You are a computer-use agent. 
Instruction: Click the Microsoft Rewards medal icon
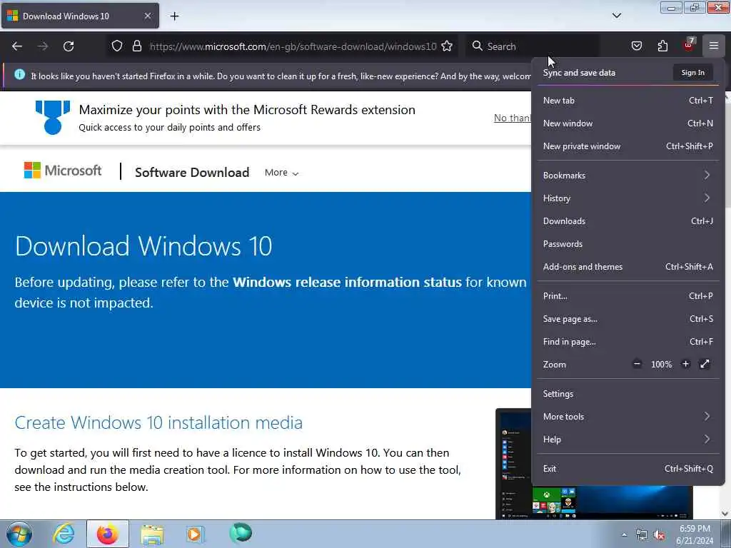click(53, 118)
